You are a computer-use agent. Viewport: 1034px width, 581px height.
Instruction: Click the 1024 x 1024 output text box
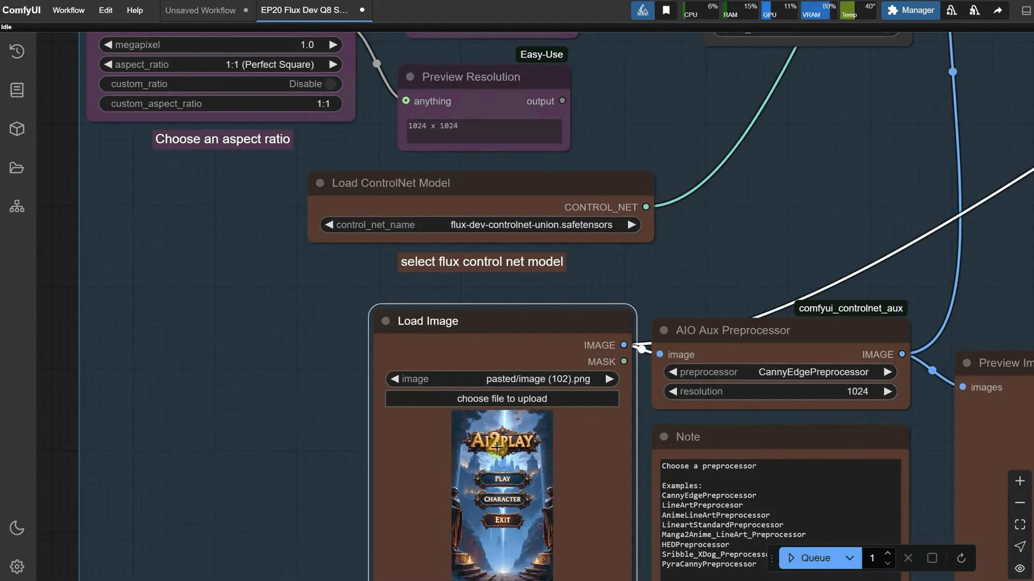pyautogui.click(x=484, y=131)
